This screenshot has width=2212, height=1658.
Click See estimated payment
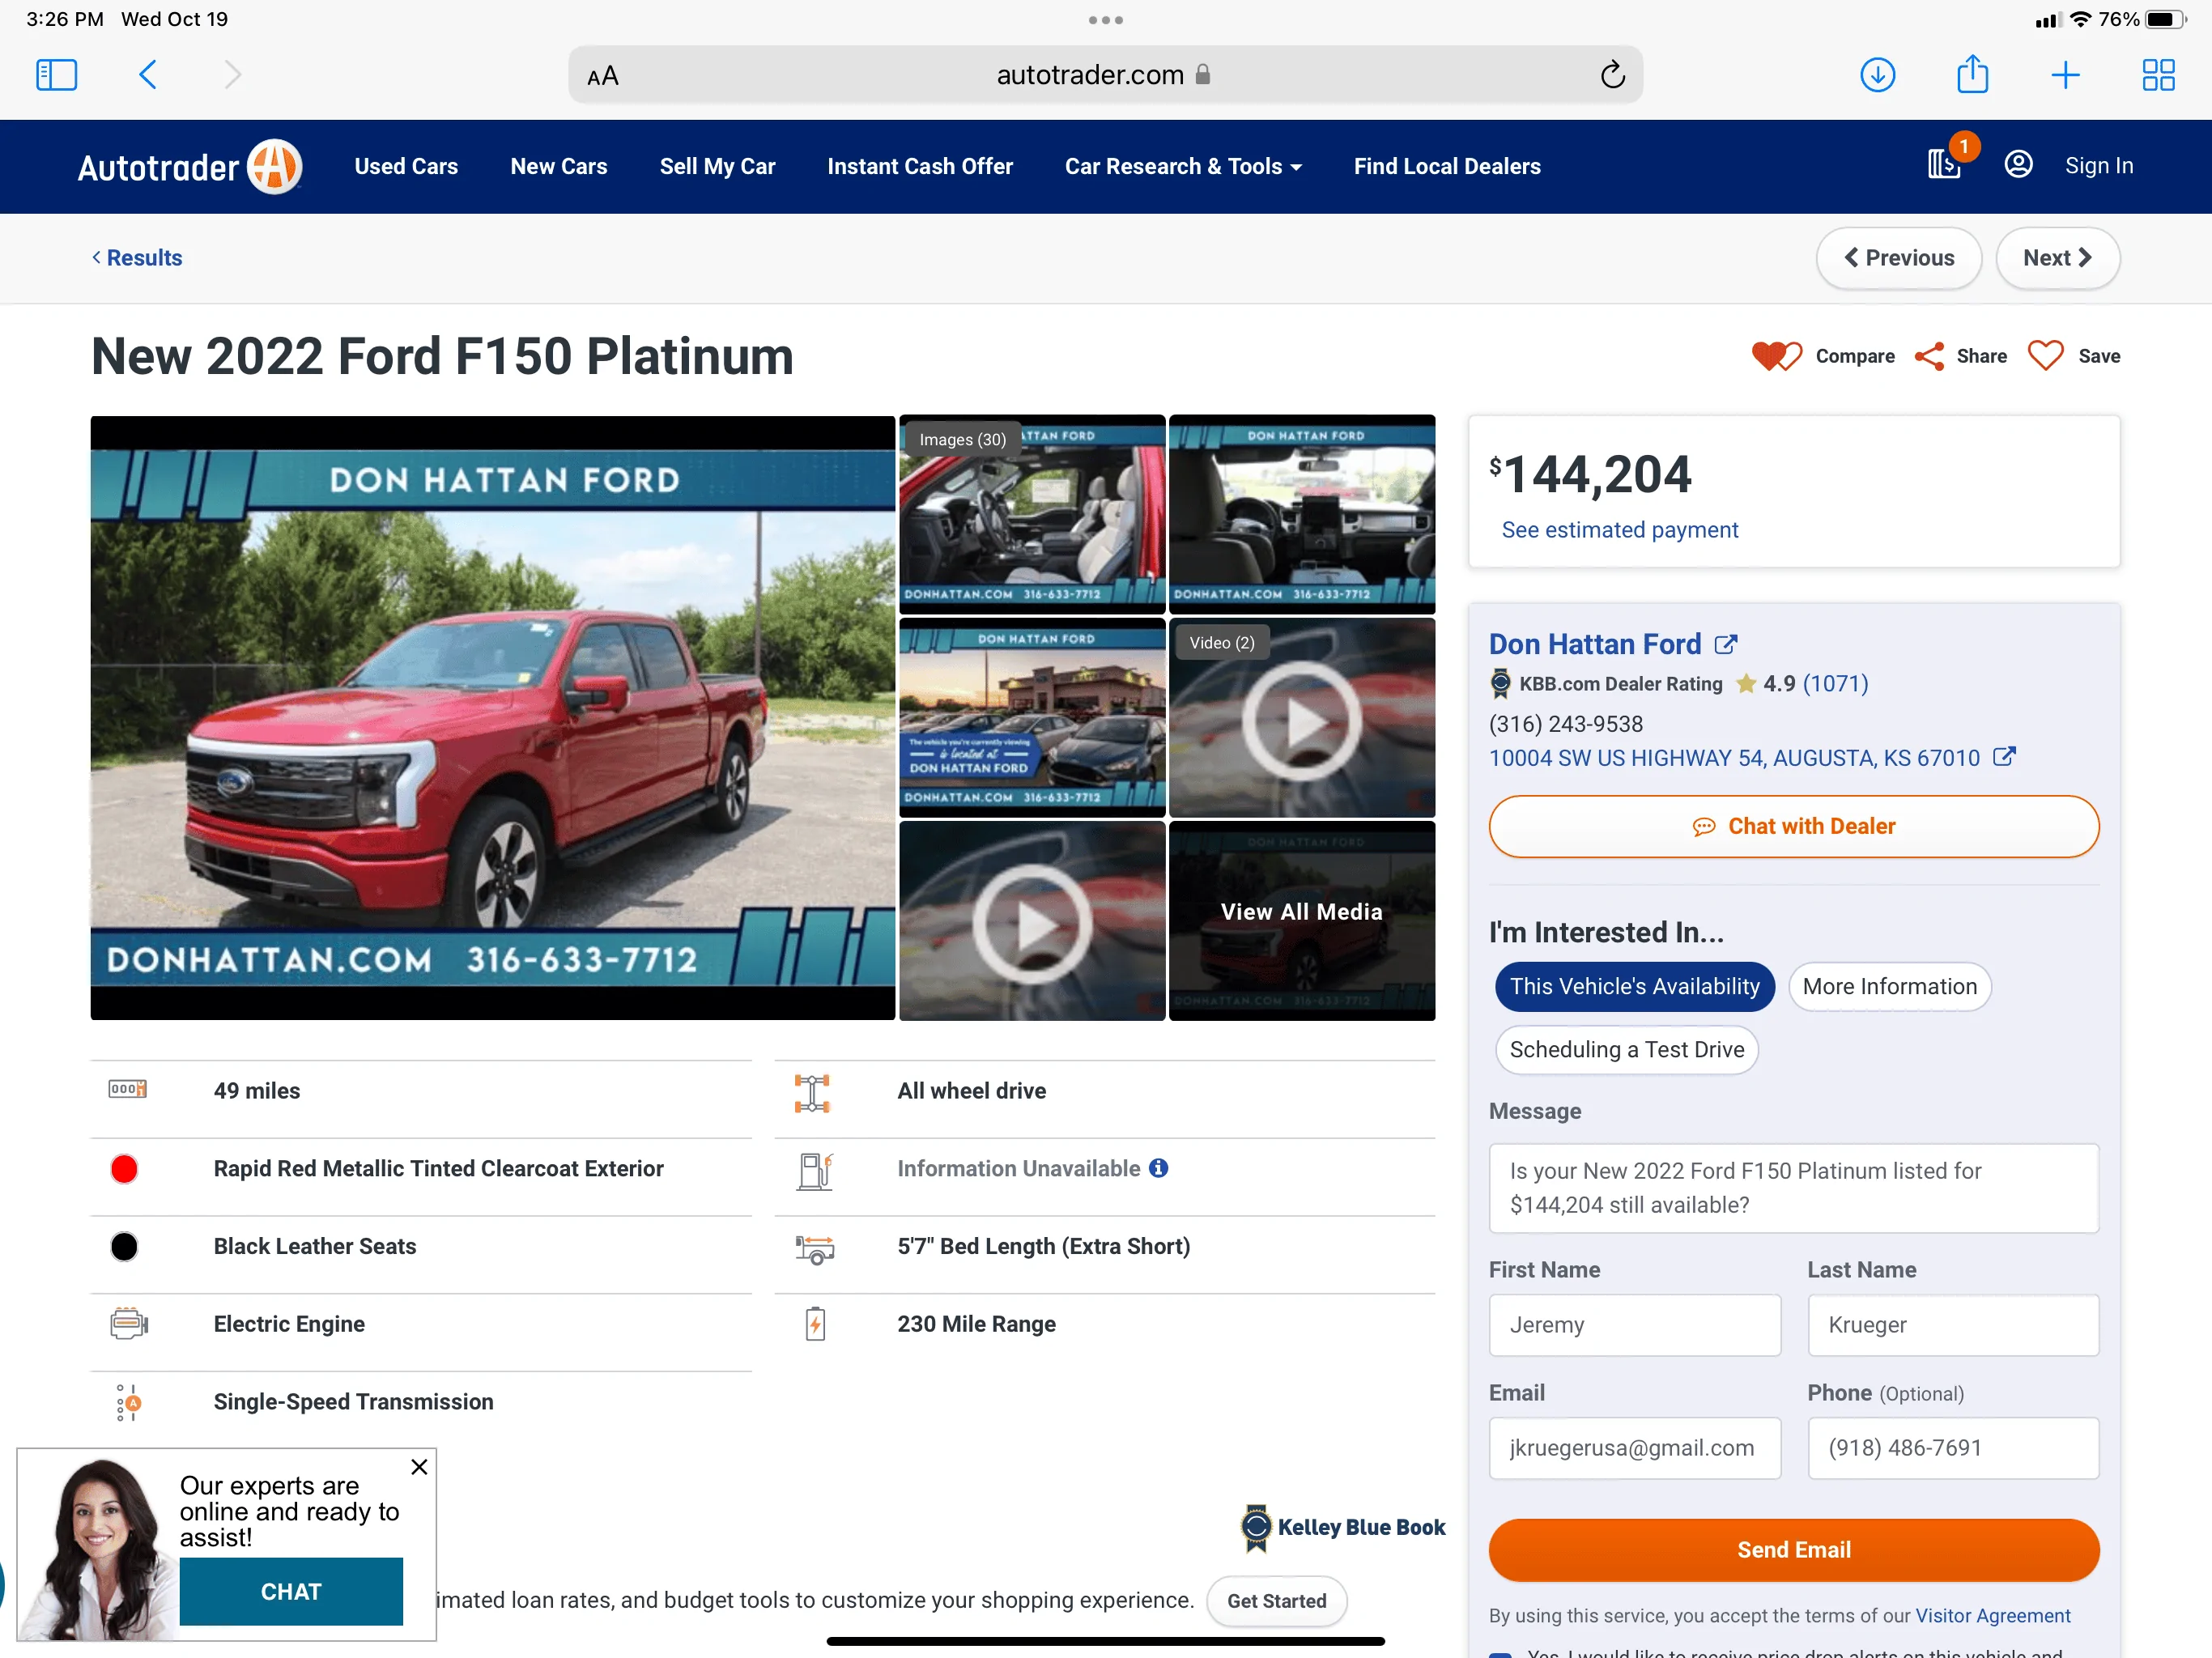click(x=1619, y=530)
